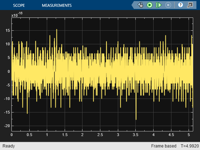Click the greyed-out Stop simulation icon
This screenshot has width=200, height=150.
point(168,5)
